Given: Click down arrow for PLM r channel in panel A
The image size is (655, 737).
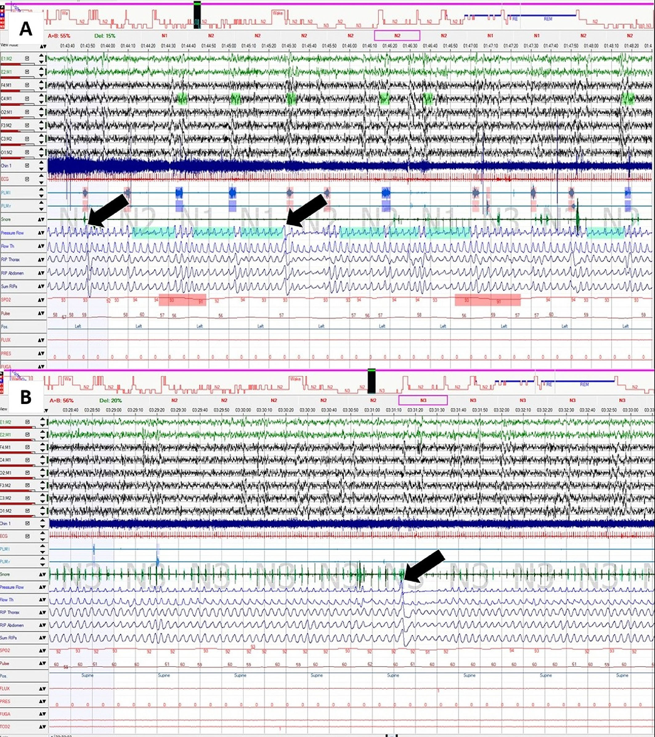Looking at the screenshot, I should [41, 209].
